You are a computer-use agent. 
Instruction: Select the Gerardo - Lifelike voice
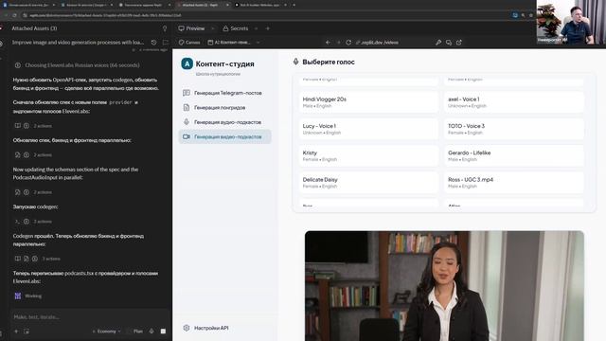point(514,155)
